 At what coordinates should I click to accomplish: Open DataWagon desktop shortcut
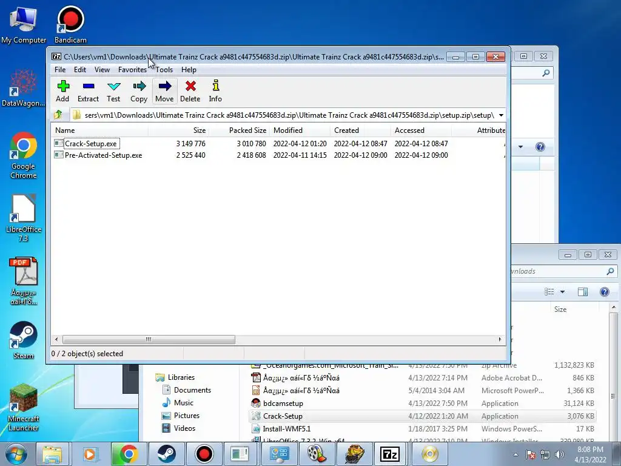[x=23, y=88]
